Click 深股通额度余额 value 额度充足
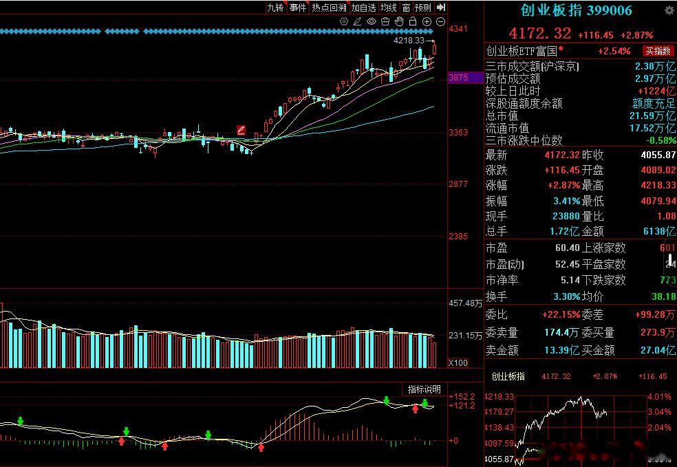Viewport: 677px width, 467px height. click(x=653, y=104)
